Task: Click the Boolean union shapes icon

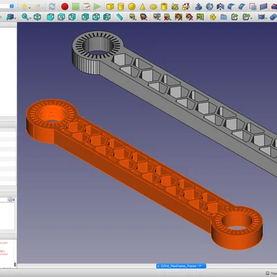Action: [273, 17]
